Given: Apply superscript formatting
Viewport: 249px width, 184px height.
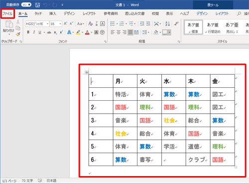Looking at the screenshot, I should [61, 32].
